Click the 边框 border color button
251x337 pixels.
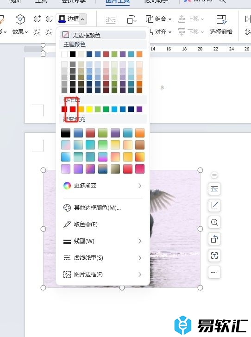69,19
